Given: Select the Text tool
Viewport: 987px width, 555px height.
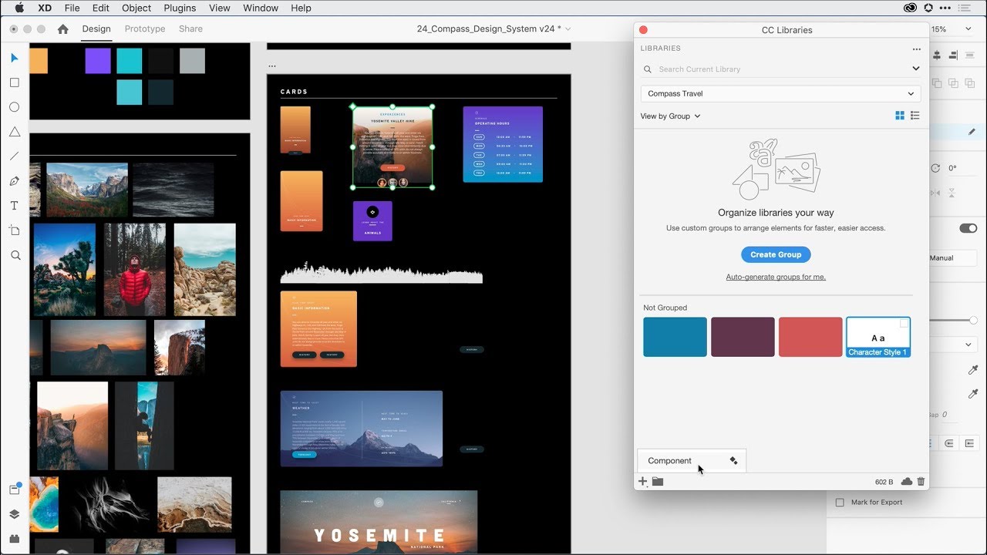Looking at the screenshot, I should [x=14, y=206].
